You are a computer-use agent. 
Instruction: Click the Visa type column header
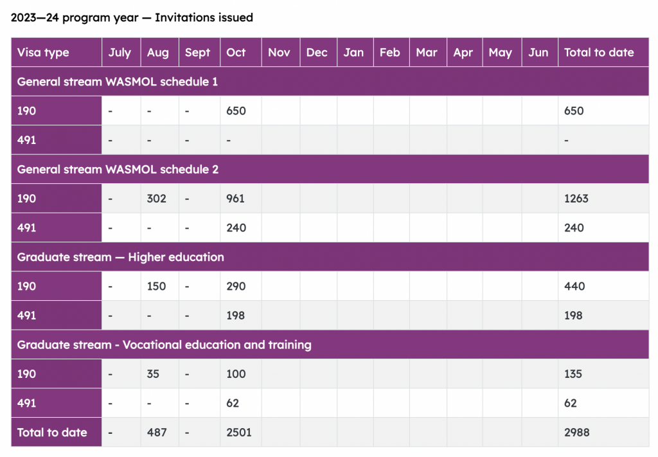pyautogui.click(x=43, y=53)
